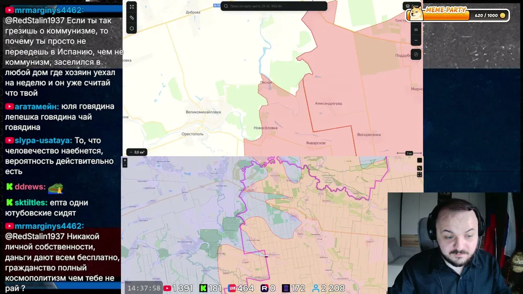Click the Kick badge beside ddrews
The height and width of the screenshot is (294, 523).
click(9, 187)
